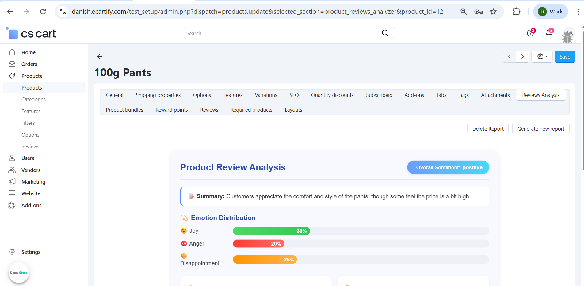
Task: Click the Demo Store round badge
Action: point(19,273)
